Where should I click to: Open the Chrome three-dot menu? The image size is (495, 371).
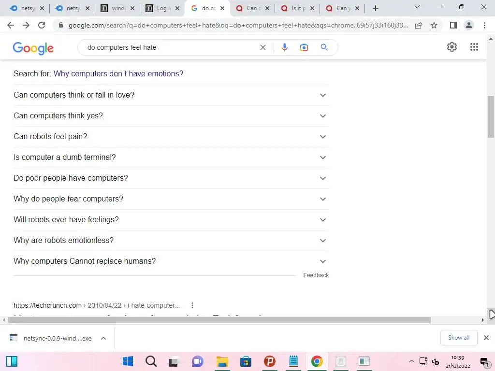tap(484, 25)
